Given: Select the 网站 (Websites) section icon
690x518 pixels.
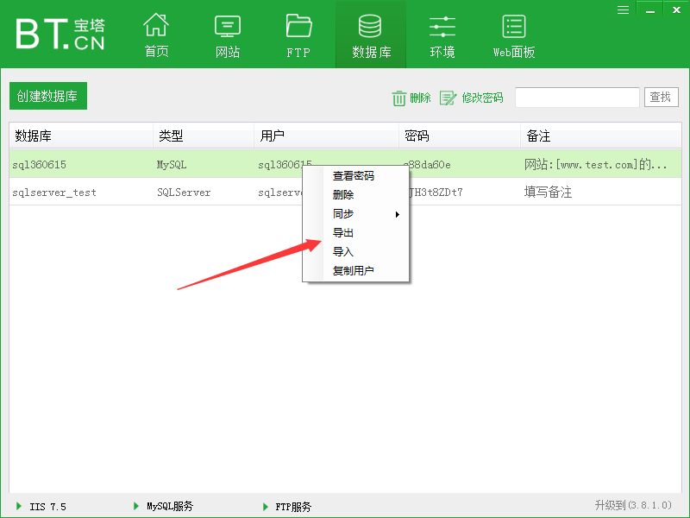Looking at the screenshot, I should (x=227, y=33).
